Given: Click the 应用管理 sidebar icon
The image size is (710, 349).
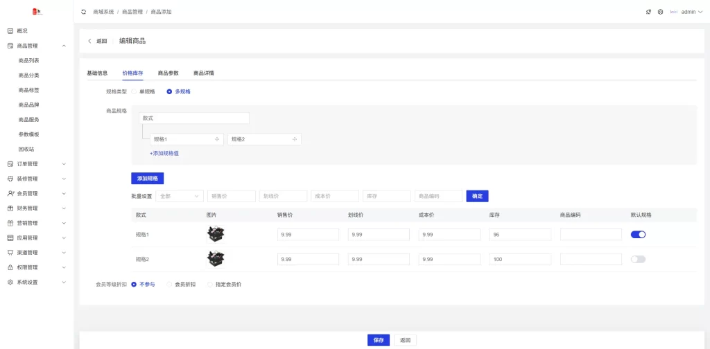Looking at the screenshot, I should [10, 238].
